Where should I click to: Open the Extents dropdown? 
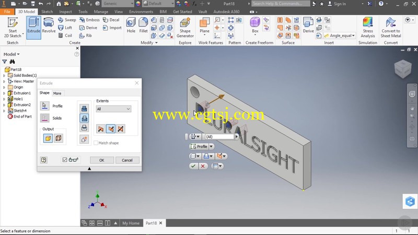[113, 109]
